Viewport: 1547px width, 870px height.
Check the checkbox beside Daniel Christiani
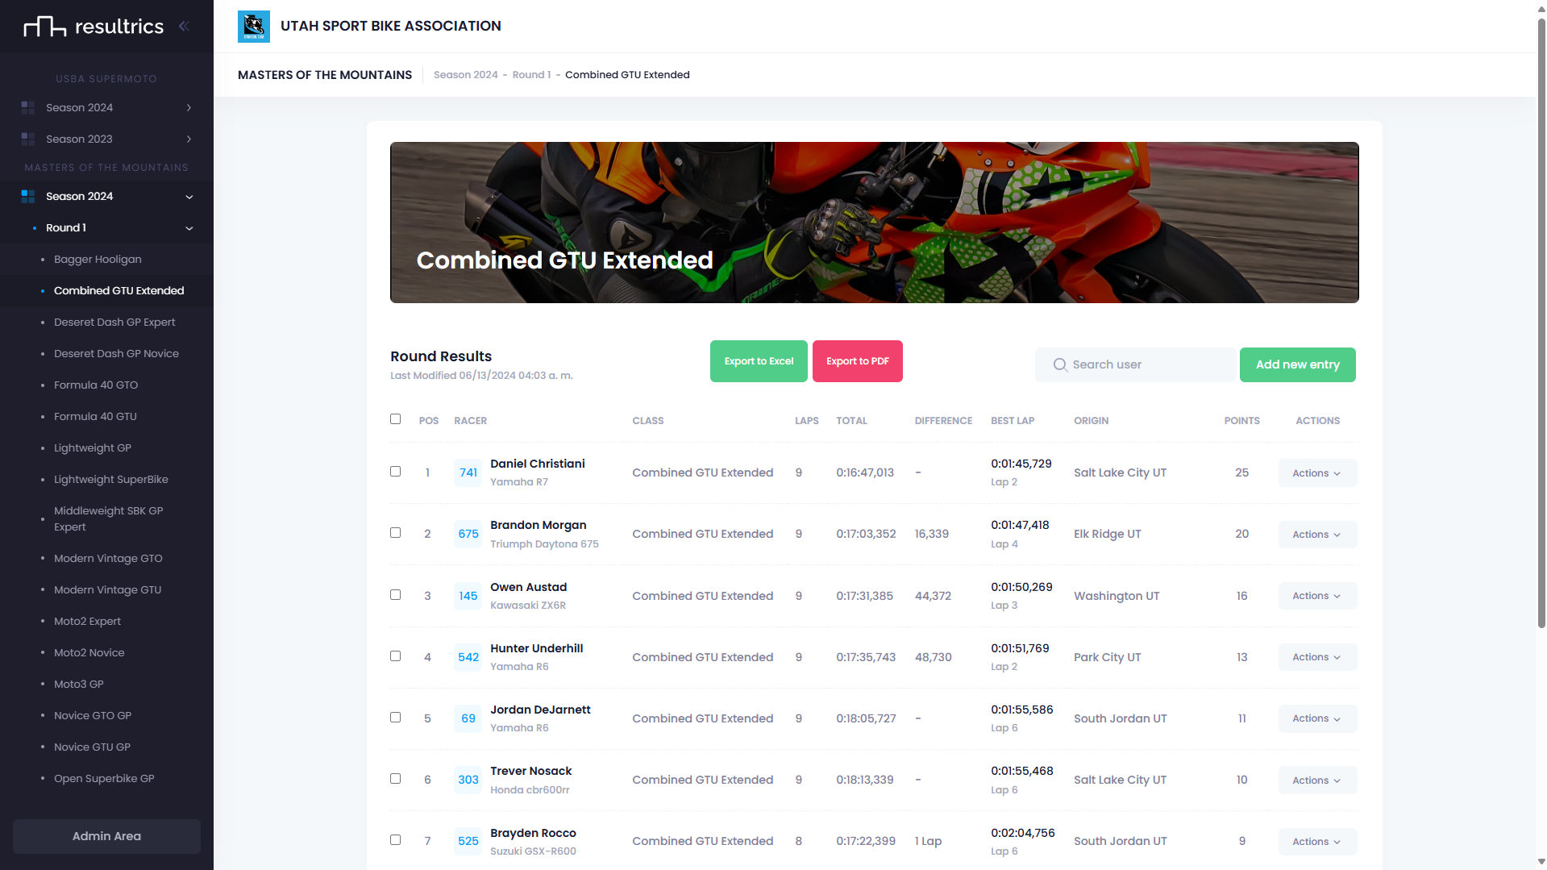395,472
